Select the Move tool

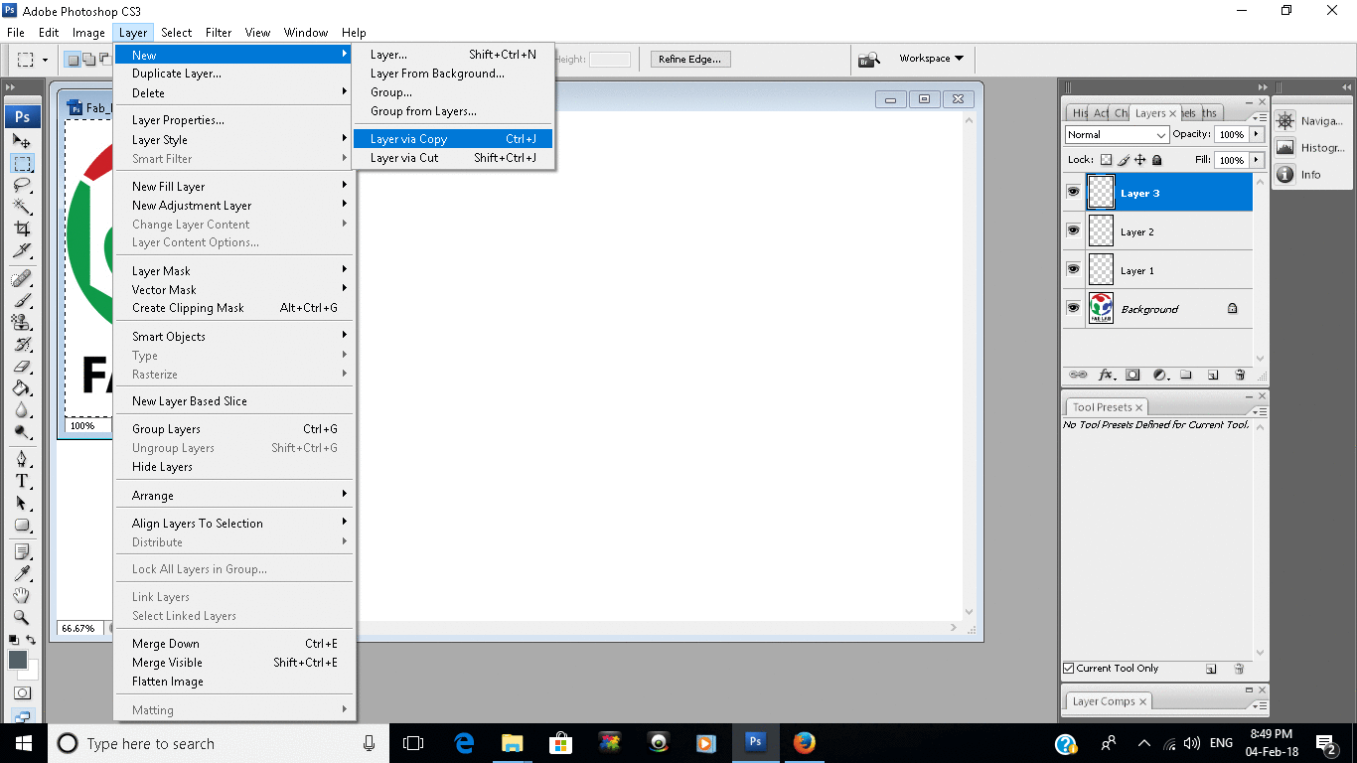22,141
